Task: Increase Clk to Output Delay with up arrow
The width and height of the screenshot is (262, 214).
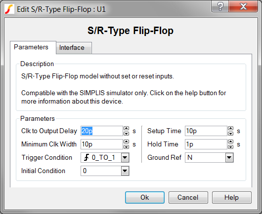Action: tap(127, 128)
